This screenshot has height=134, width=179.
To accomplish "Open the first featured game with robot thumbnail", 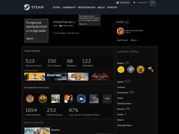I will pyautogui.click(x=35, y=77).
